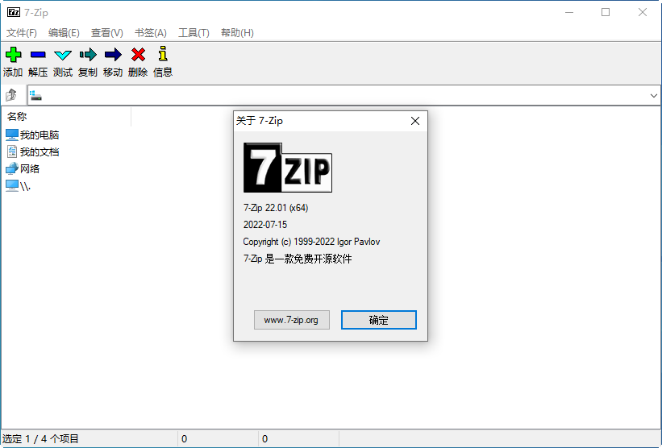
Task: Click the 7-Zip app icon in title bar
Action: tap(14, 12)
